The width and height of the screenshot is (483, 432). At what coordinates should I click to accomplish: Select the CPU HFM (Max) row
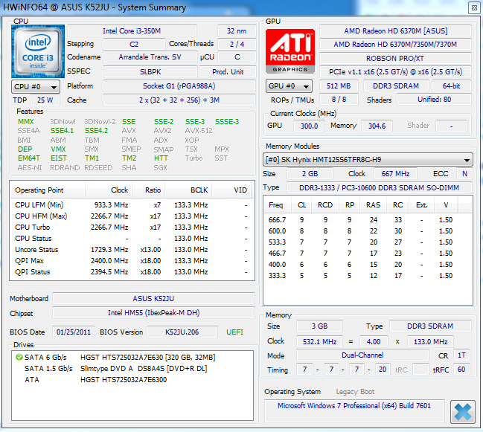click(132, 216)
